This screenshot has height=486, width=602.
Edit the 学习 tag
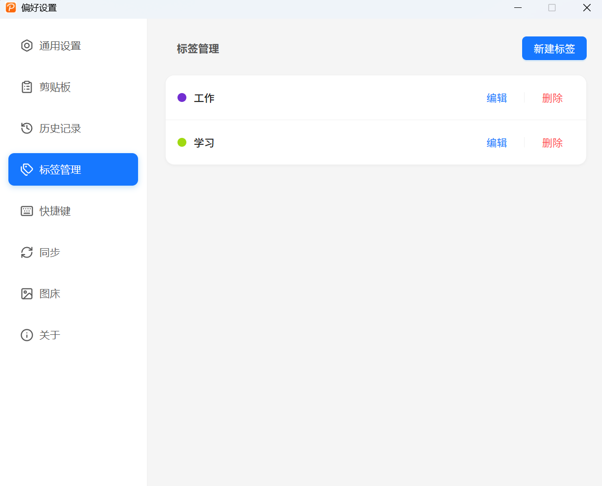[496, 143]
